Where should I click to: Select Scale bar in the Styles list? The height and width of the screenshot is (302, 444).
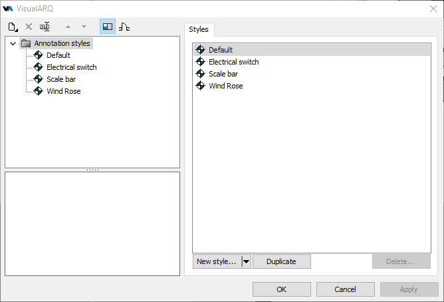pos(312,74)
